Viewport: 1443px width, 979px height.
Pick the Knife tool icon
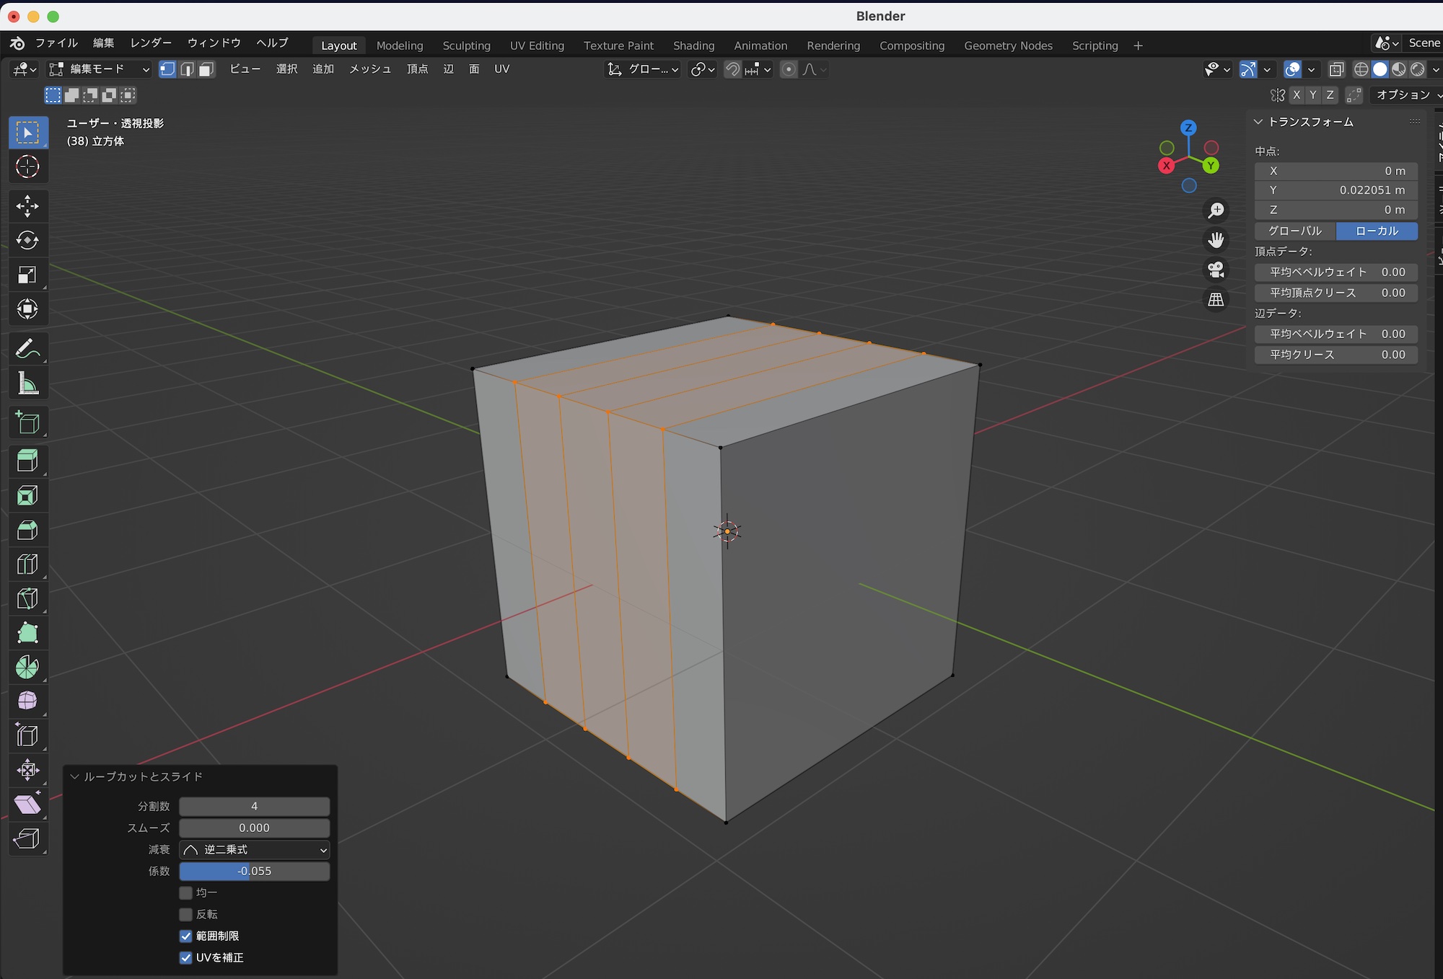point(27,599)
